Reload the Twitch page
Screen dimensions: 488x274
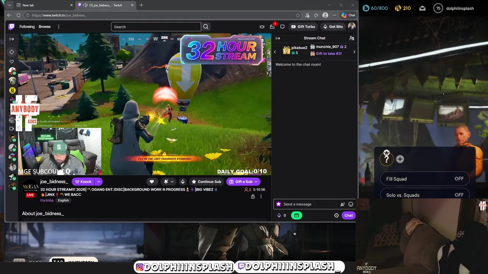pyautogui.click(x=18, y=15)
